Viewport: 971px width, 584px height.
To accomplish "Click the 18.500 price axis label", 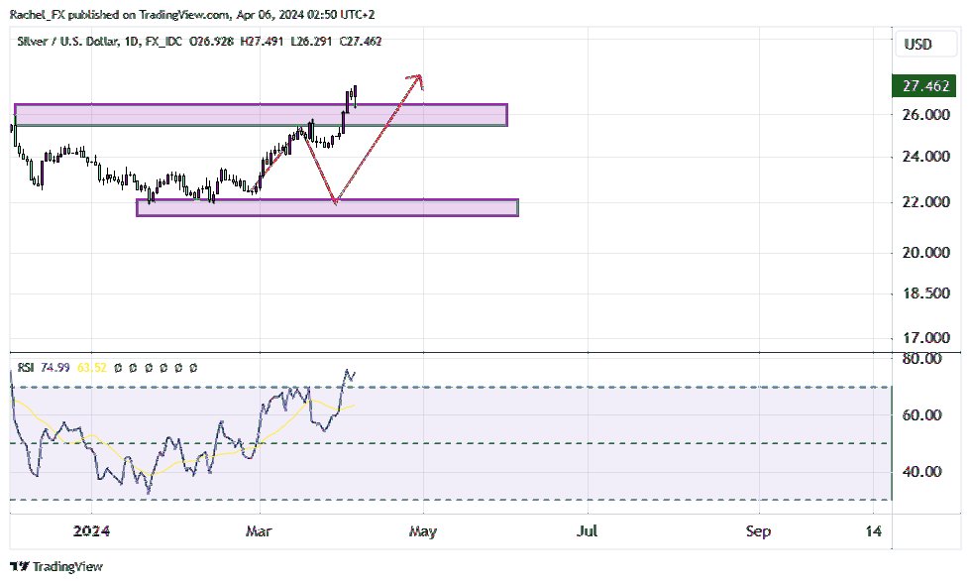I will click(x=926, y=293).
